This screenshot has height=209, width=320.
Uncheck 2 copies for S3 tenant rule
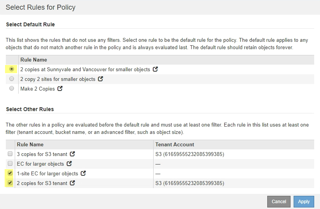tap(10, 183)
